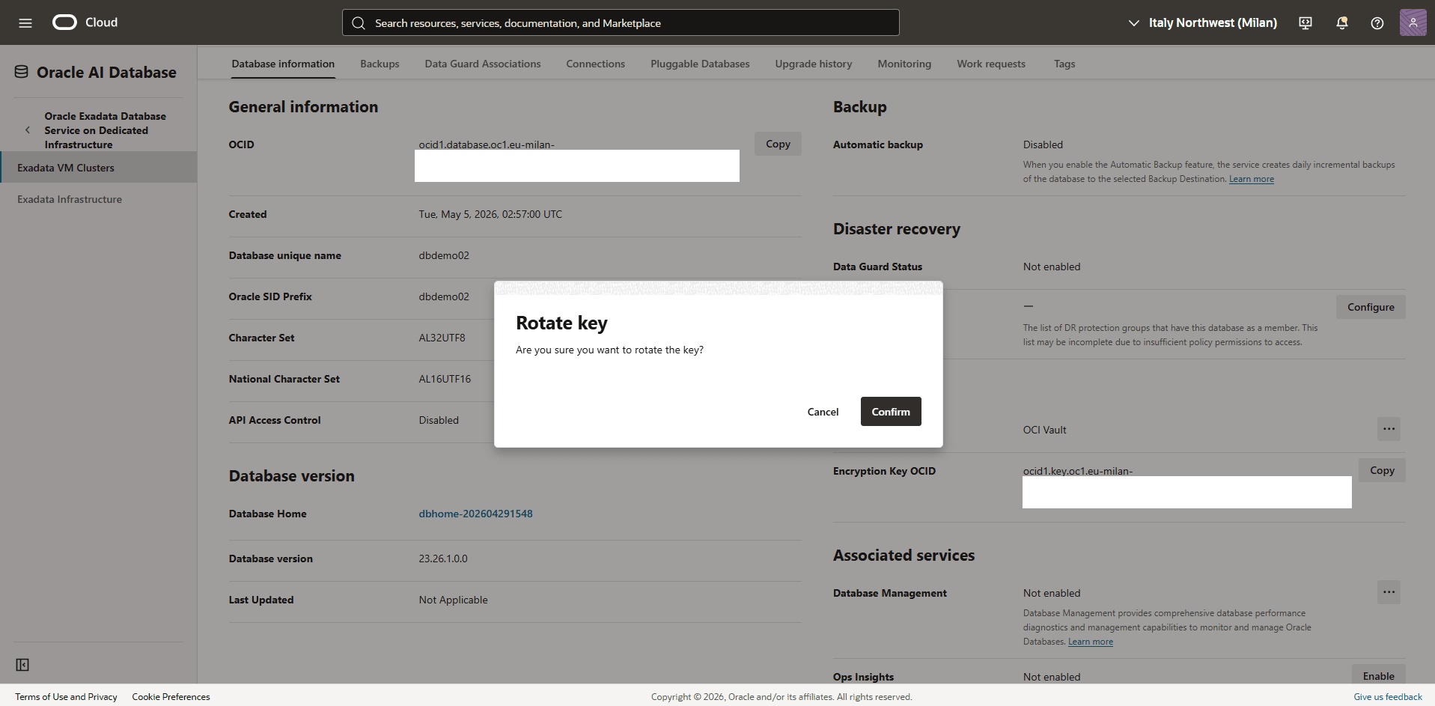1435x706 pixels.
Task: Open the Connections tab
Action: tap(595, 64)
